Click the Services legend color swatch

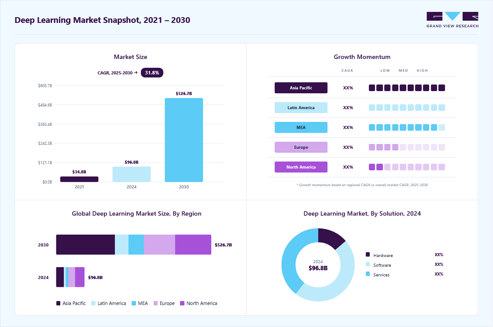point(368,274)
